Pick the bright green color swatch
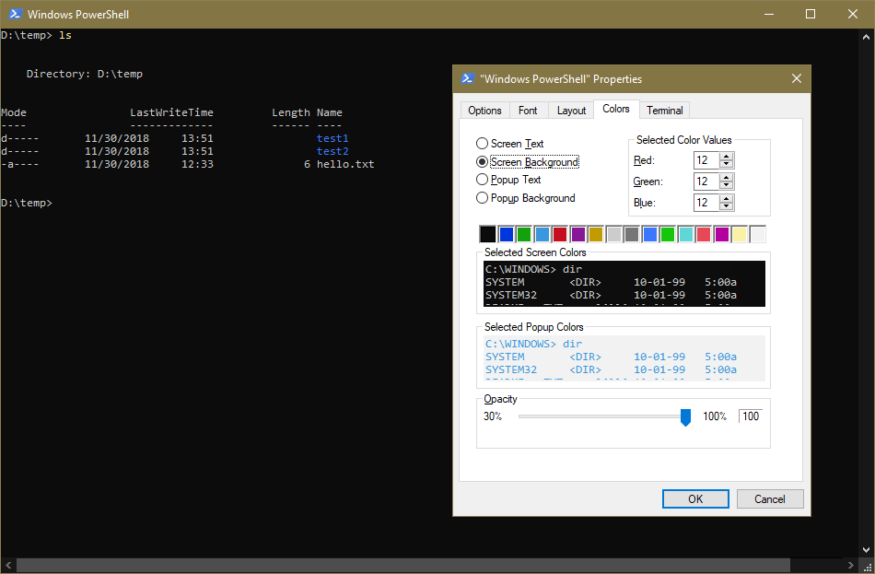Image resolution: width=875 pixels, height=574 pixels. coord(668,234)
